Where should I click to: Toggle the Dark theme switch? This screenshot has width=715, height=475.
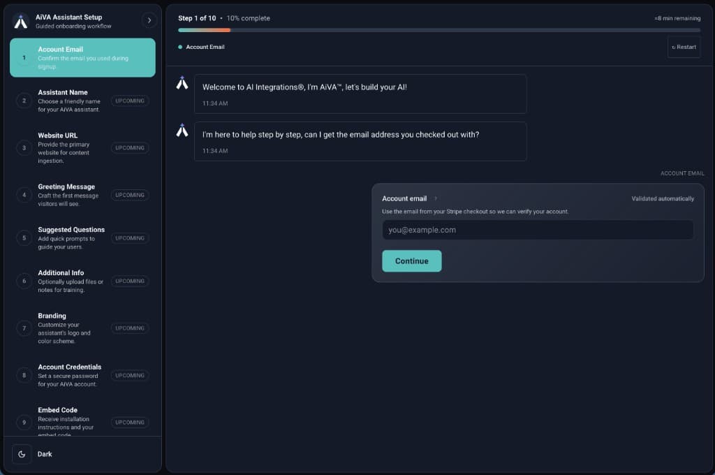(x=44, y=454)
